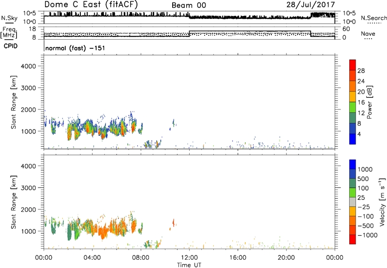387x268 pixels.
Task: Click '-500' on the velocity colorbar
Action: pos(366,226)
